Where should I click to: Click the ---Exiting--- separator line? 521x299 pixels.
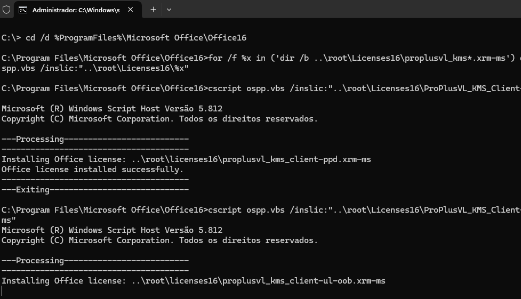tap(95, 190)
